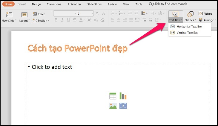Switch to the Insert tab
Image resolution: width=218 pixels, height=126 pixels.
click(x=22, y=4)
